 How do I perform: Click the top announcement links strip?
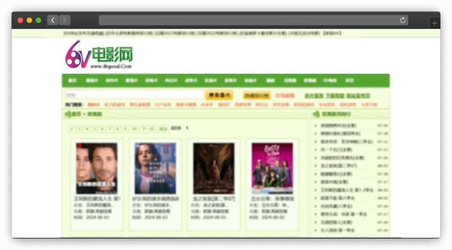[x=202, y=34]
